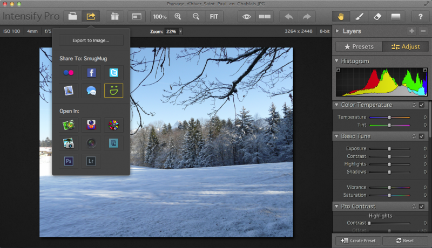This screenshot has height=248, width=432.
Task: Open in Lightroom (Lr)
Action: click(x=91, y=161)
